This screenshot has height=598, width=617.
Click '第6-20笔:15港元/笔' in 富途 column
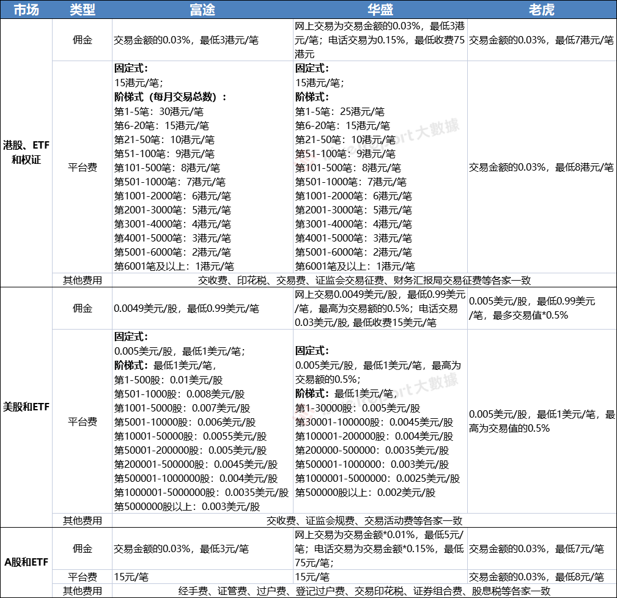point(161,125)
